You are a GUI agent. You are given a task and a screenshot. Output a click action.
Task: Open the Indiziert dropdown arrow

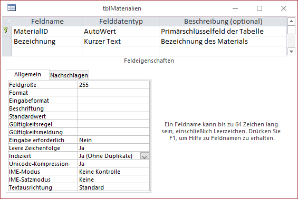(145, 156)
